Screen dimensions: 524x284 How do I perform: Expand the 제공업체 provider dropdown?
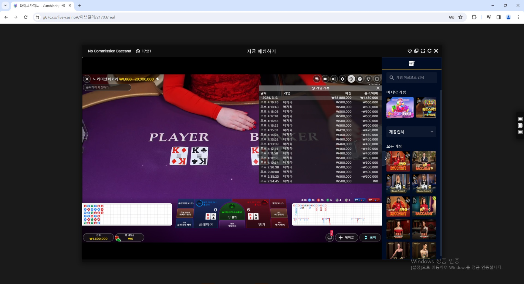[411, 132]
